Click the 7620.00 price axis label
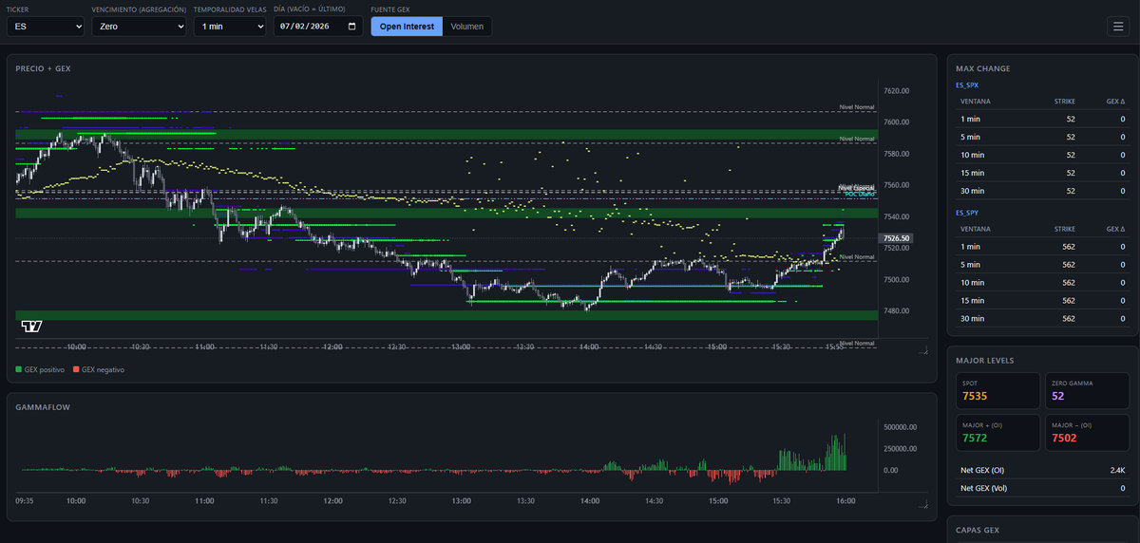The width and height of the screenshot is (1140, 543). coord(896,91)
